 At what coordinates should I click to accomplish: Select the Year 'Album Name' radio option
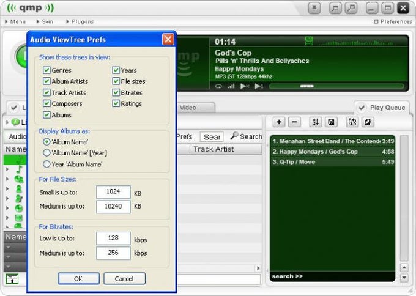pos(46,164)
